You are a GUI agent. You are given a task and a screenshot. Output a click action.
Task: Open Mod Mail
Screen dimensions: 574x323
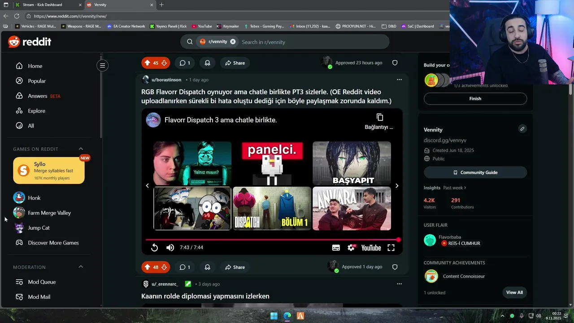pos(39,297)
